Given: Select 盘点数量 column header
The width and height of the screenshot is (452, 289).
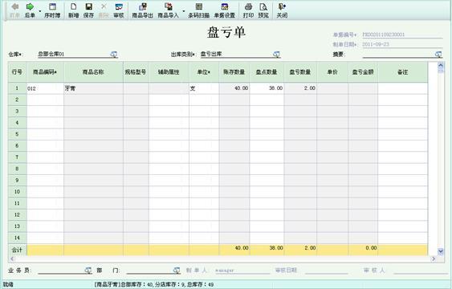Looking at the screenshot, I should [267, 72].
